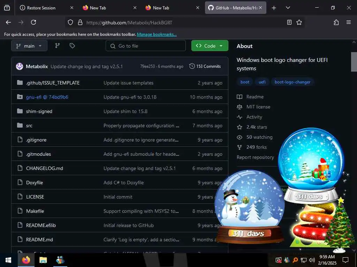Image resolution: width=357 pixels, height=267 pixels.
Task: Switch to the second New Tab tab
Action: [172, 8]
